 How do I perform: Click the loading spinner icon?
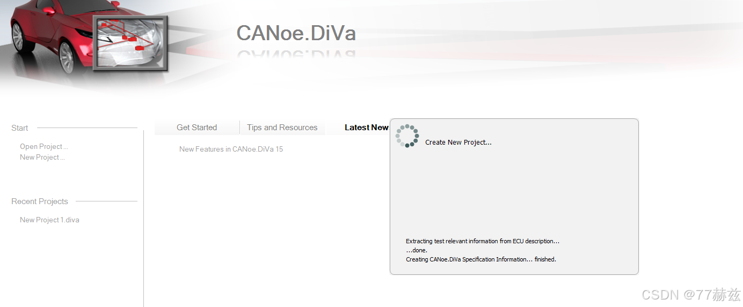pos(407,136)
